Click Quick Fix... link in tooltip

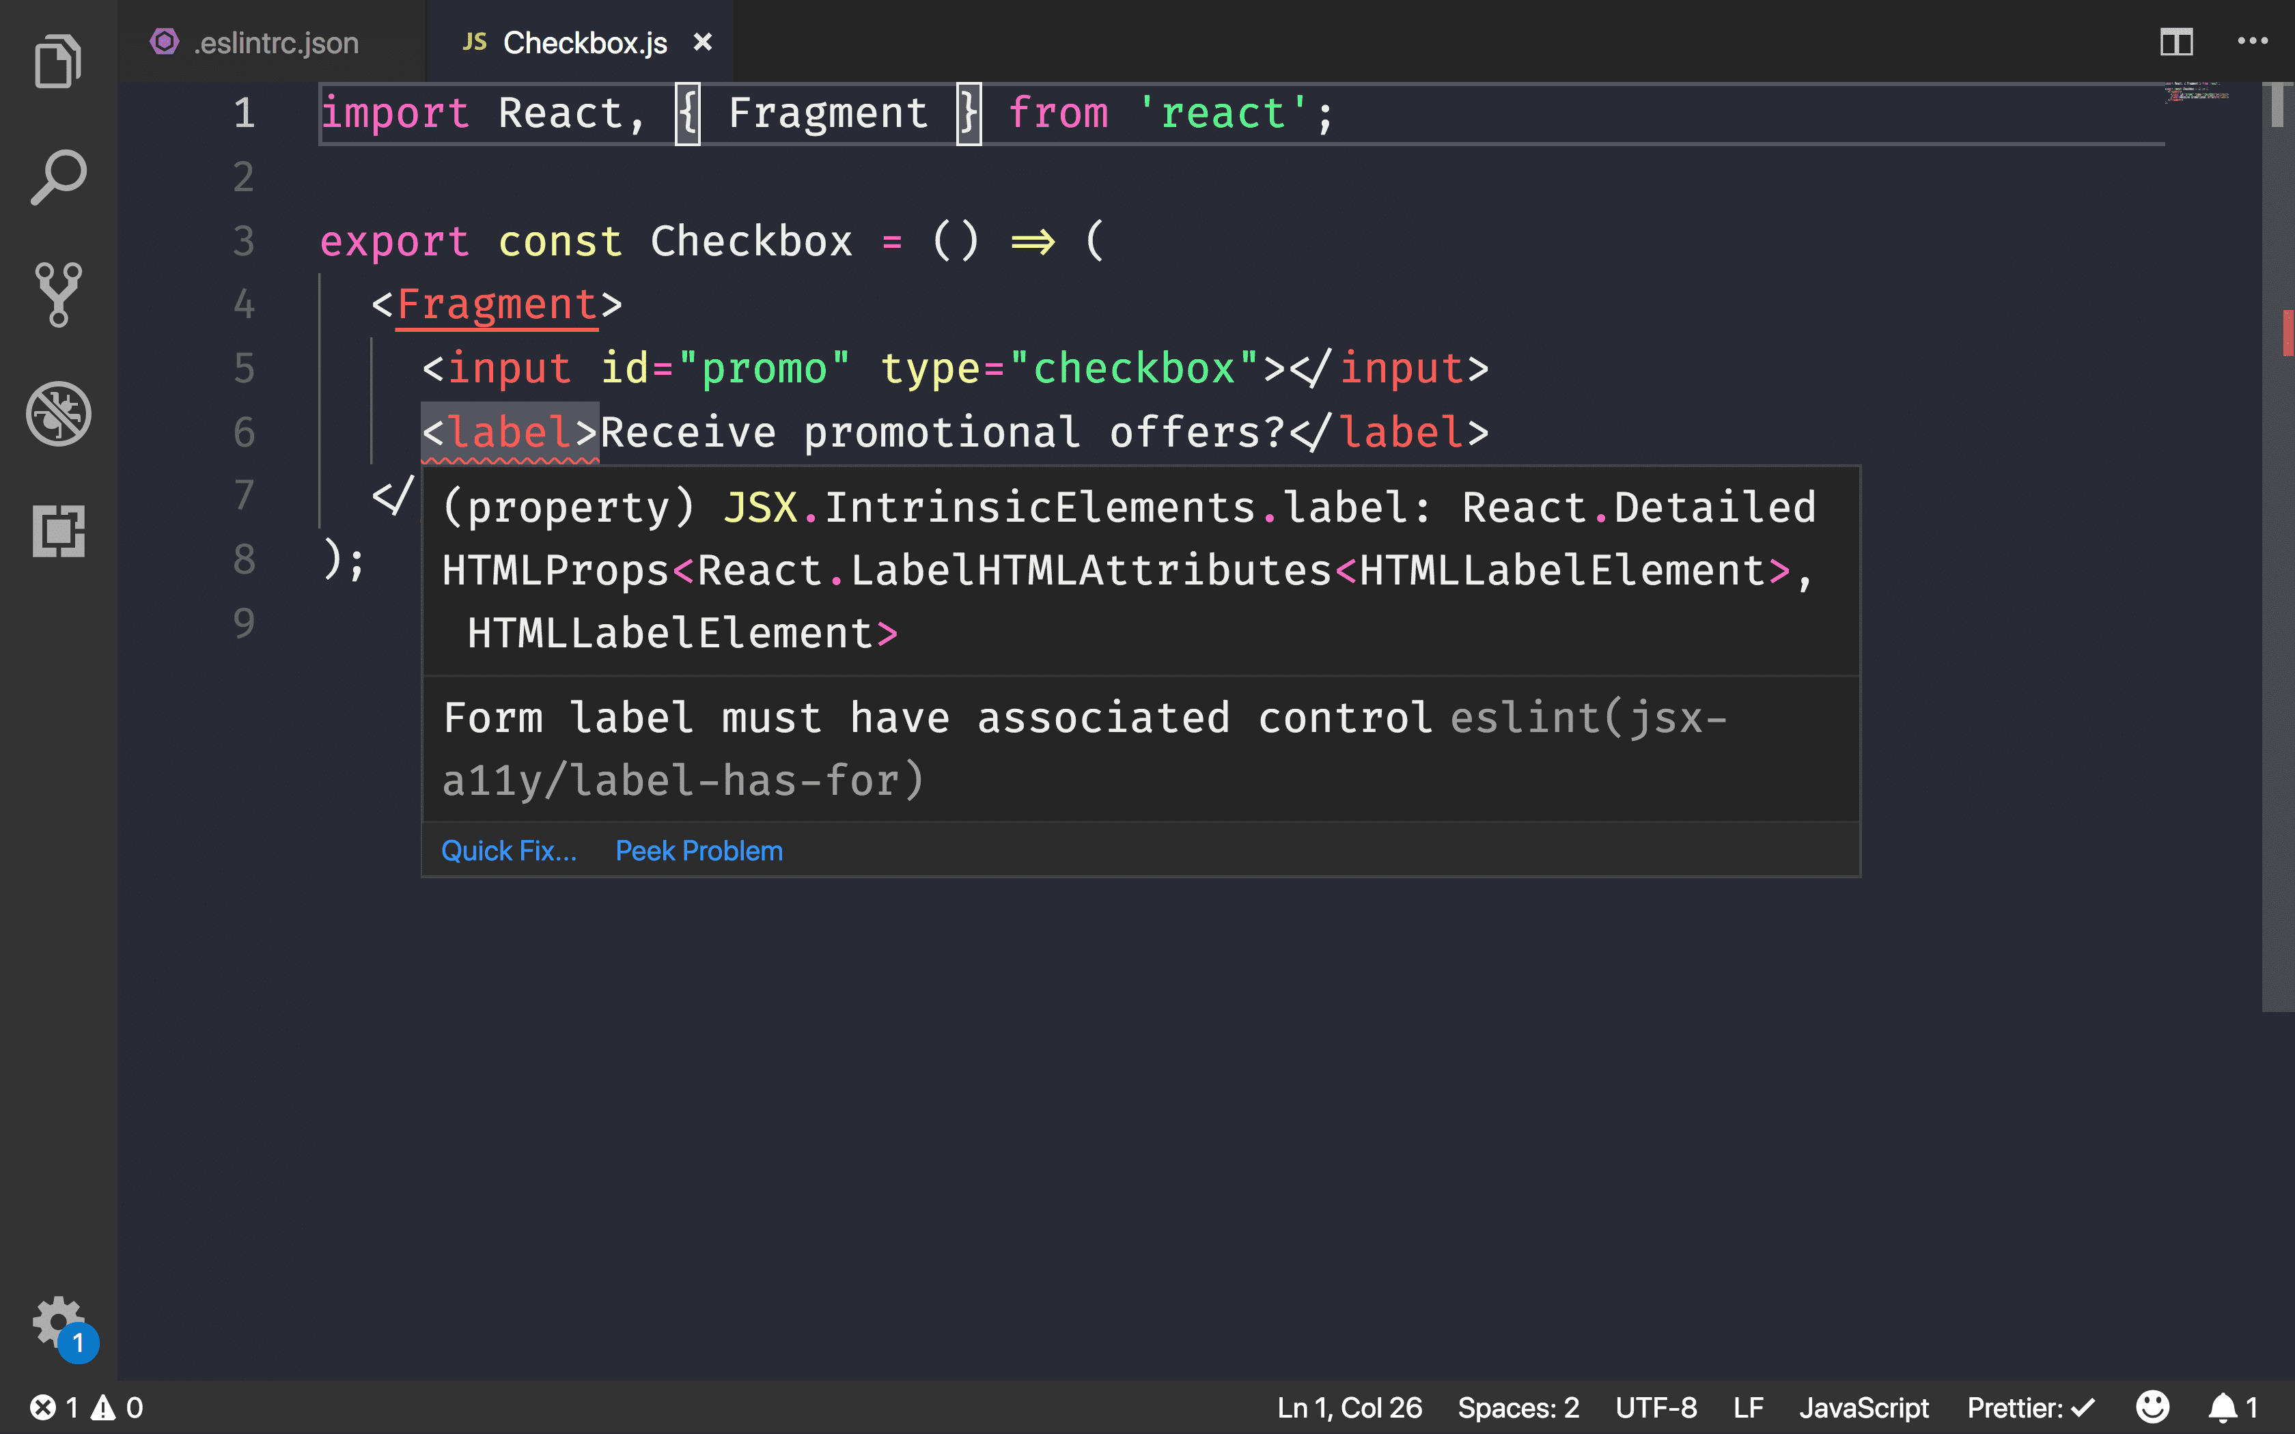pos(509,851)
